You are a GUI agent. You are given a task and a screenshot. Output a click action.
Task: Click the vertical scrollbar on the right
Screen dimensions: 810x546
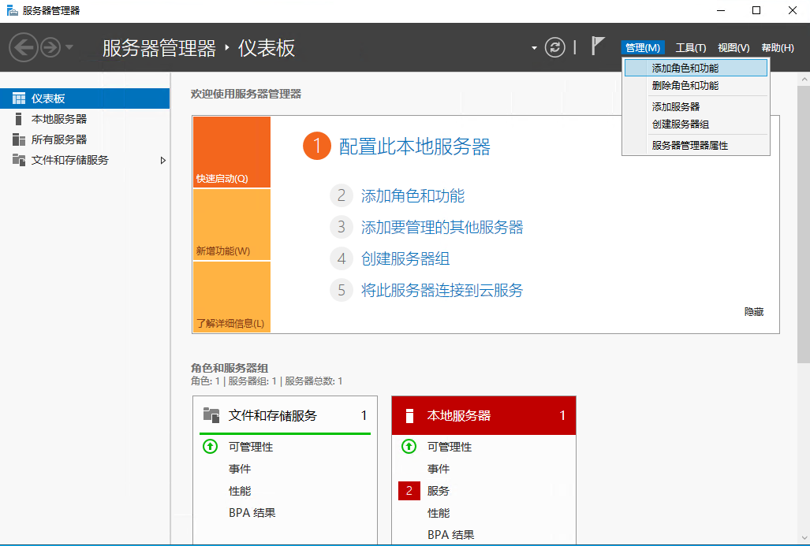(803, 236)
